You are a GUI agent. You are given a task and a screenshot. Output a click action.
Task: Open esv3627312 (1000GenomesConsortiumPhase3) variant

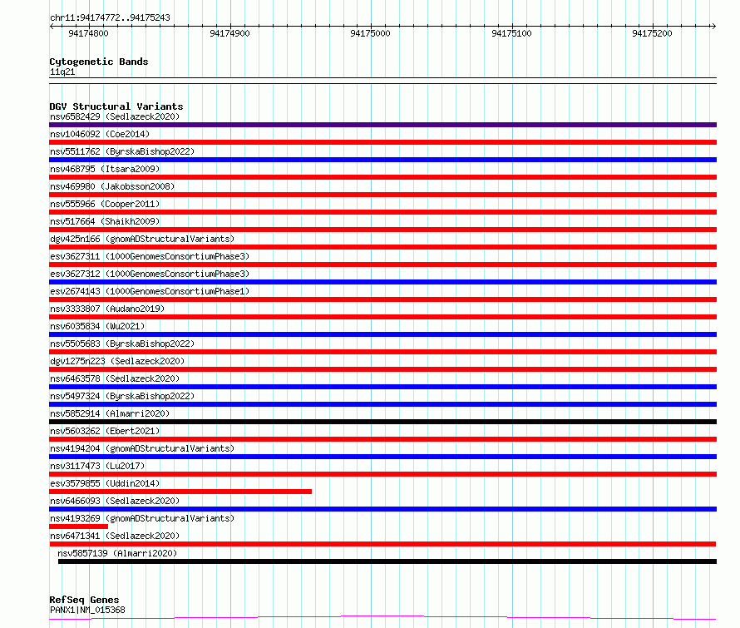pyautogui.click(x=150, y=274)
